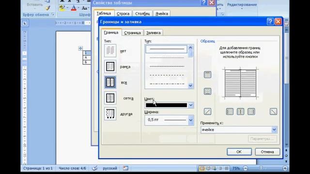
Task: Open 'Таблица' tab in Table Properties window
Action: [x=104, y=13]
